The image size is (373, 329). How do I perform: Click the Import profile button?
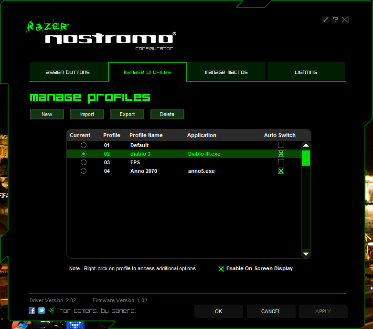pyautogui.click(x=87, y=114)
